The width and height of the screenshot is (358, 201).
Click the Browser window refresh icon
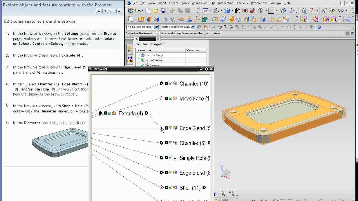(x=201, y=69)
